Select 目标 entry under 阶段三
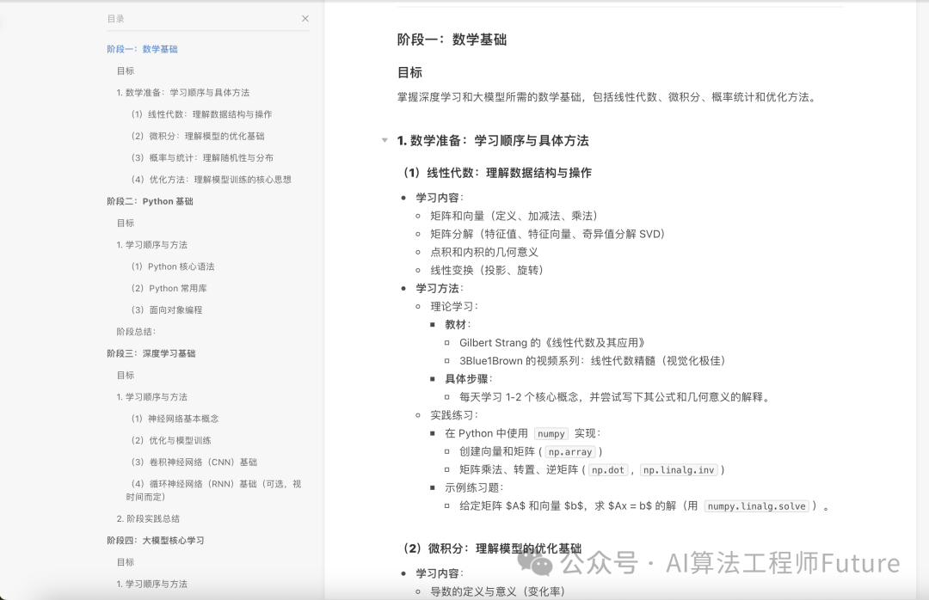This screenshot has width=929, height=600. (125, 376)
